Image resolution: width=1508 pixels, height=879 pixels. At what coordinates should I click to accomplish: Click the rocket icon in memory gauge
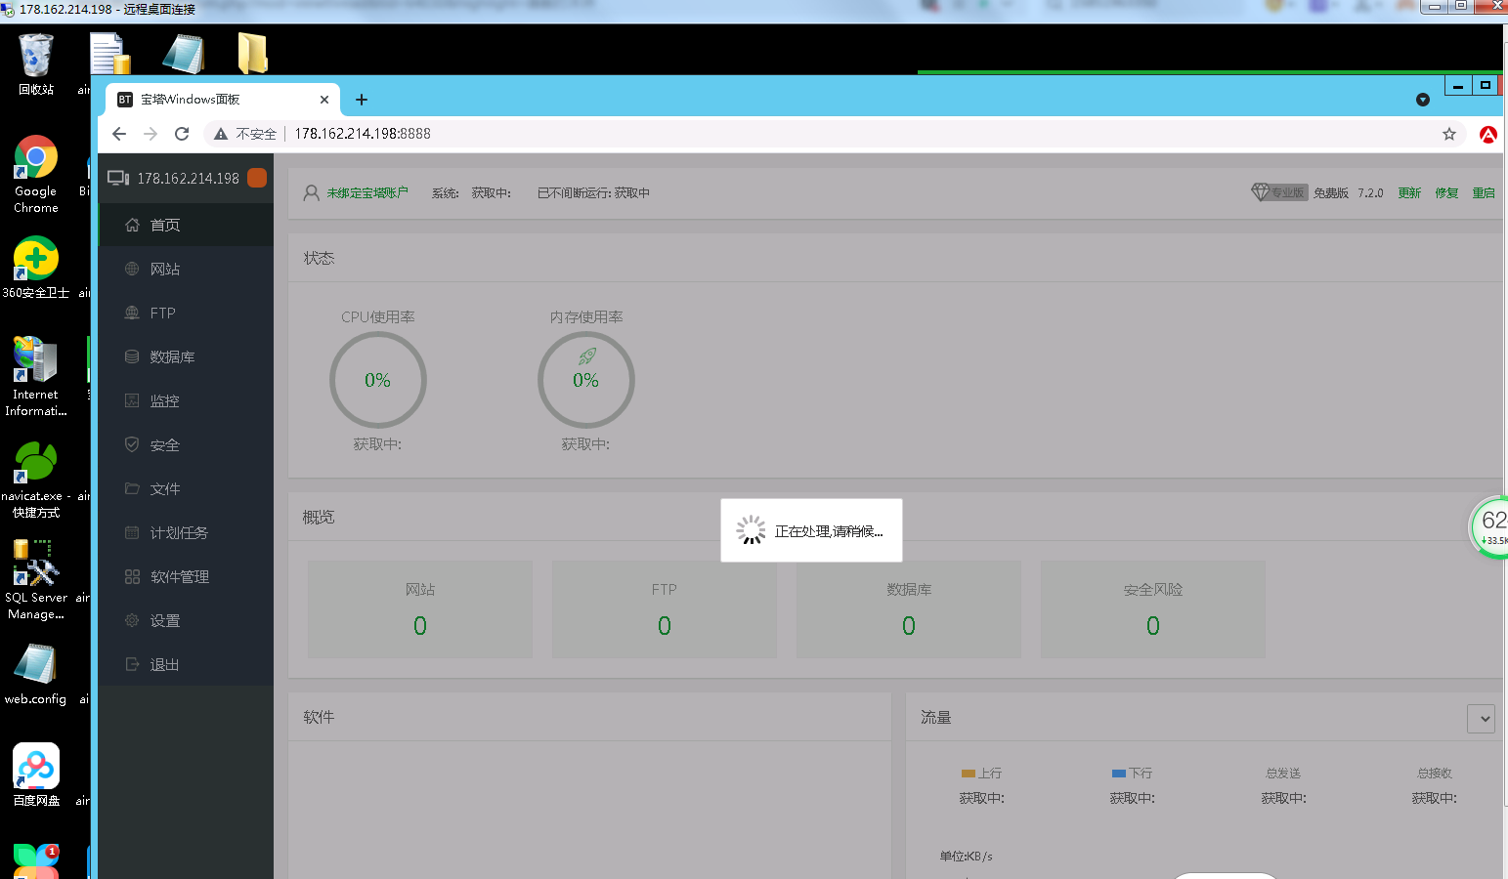(586, 356)
